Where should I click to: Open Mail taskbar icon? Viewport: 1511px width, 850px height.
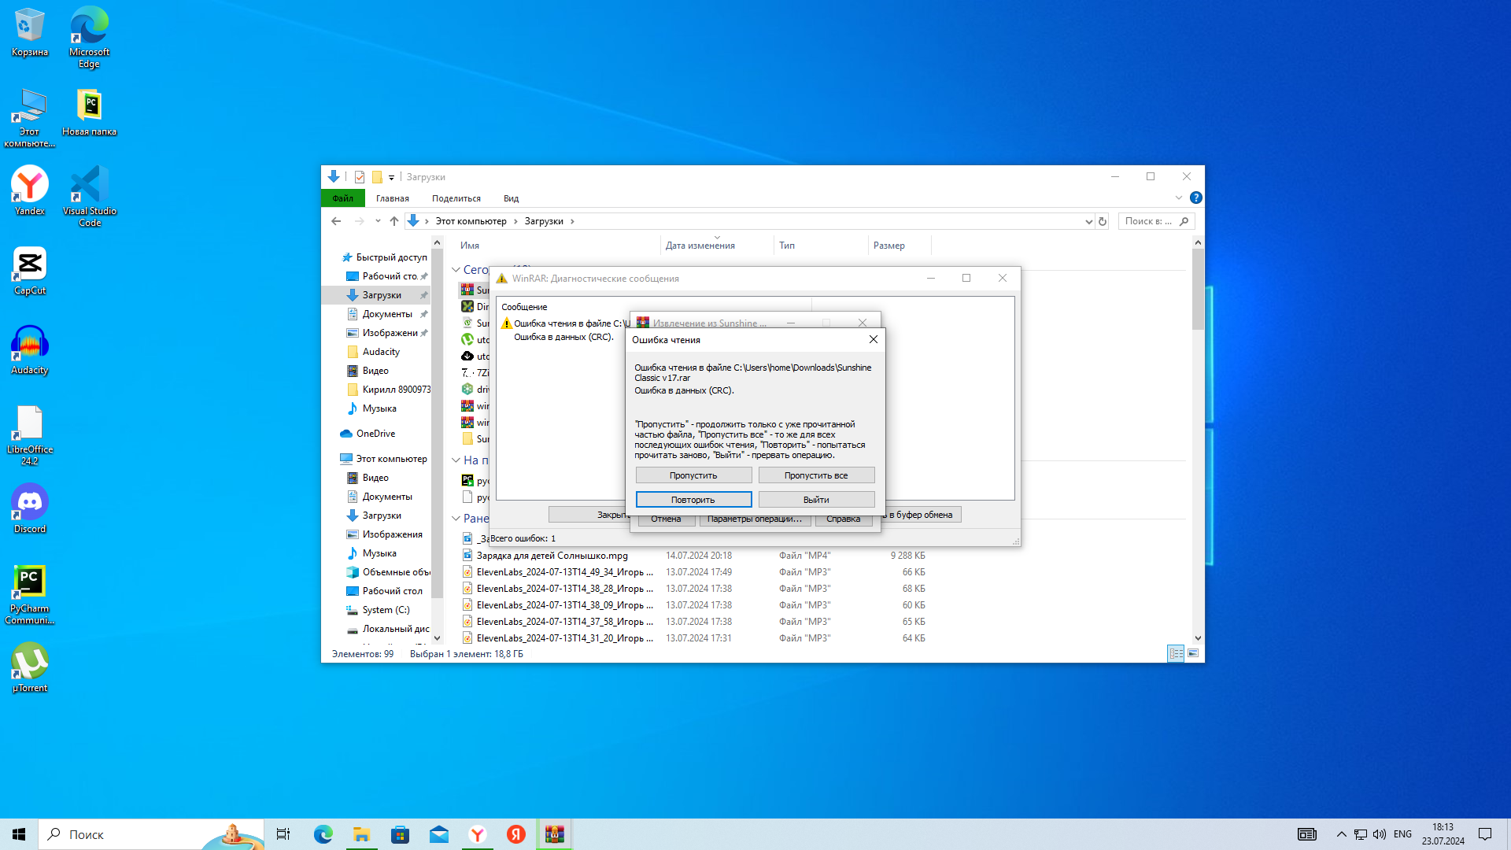[439, 834]
